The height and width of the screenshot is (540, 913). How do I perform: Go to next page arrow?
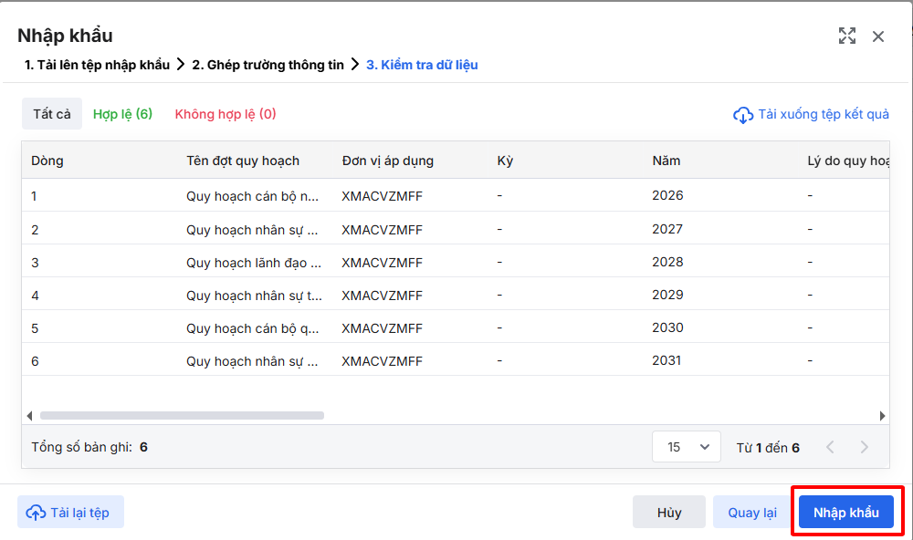click(x=864, y=448)
